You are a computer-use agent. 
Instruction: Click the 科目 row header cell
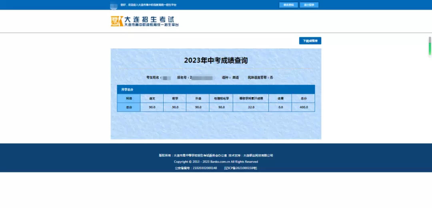pos(129,98)
